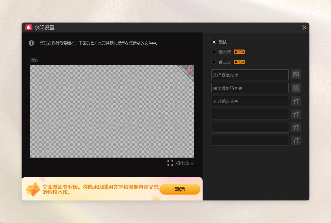Image resolution: width=331 pixels, height=223 pixels.
Task: Select the text style icon beside 在此输入文字
Action: tap(296, 101)
